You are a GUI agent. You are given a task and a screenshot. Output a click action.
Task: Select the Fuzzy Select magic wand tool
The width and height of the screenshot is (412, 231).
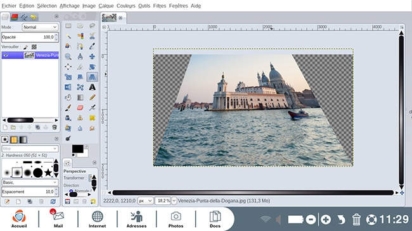pyautogui.click(x=68, y=36)
